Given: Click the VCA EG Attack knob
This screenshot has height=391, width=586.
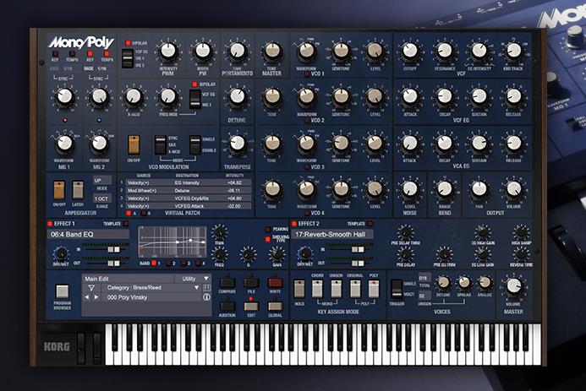Looking at the screenshot, I should pos(410,144).
